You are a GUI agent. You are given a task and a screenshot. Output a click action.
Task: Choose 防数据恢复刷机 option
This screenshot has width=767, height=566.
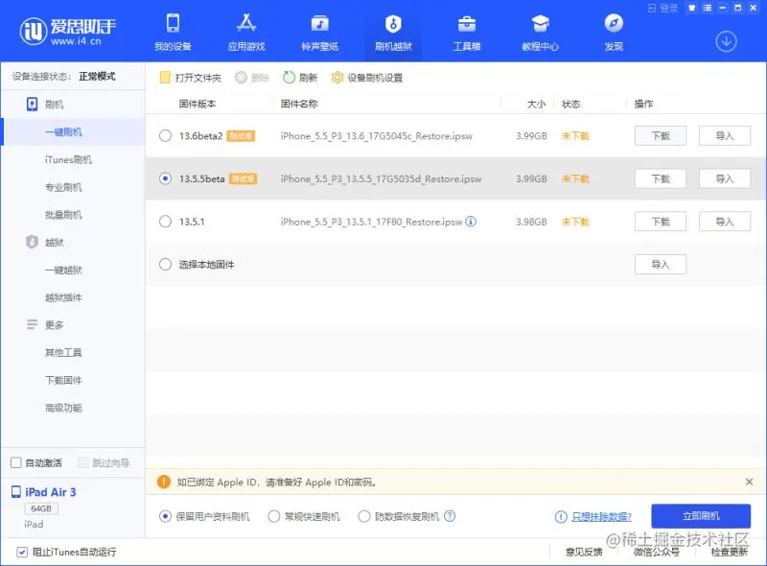pyautogui.click(x=364, y=516)
